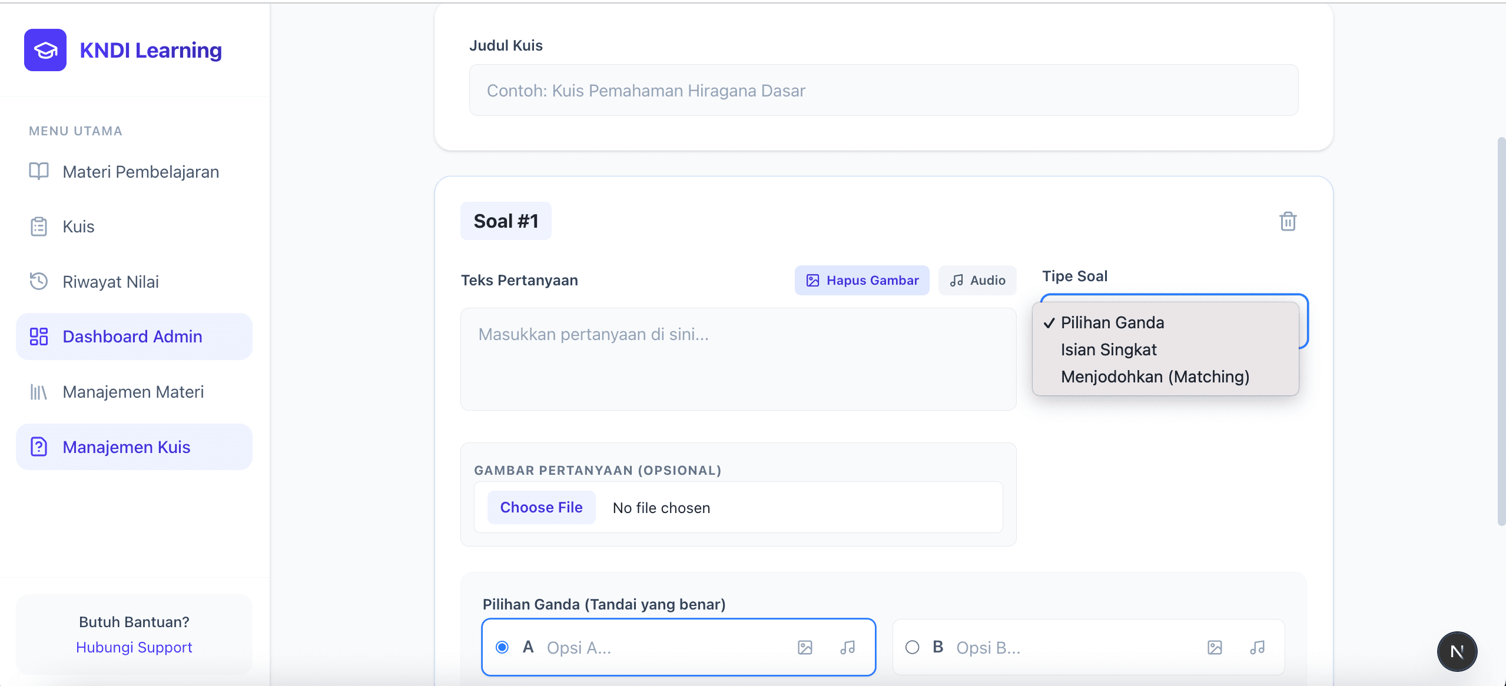The width and height of the screenshot is (1506, 686).
Task: Click the Audio button for the question
Action: [977, 280]
